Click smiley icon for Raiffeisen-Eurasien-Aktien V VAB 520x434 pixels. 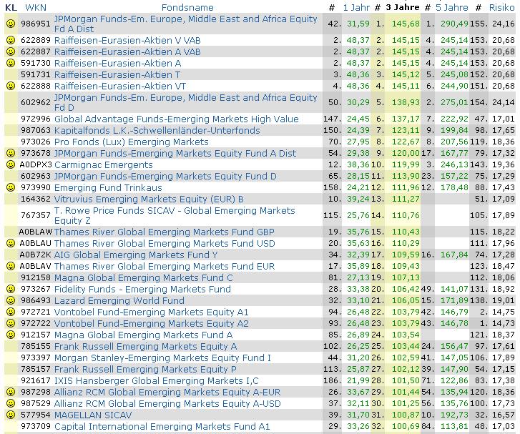click(11, 41)
